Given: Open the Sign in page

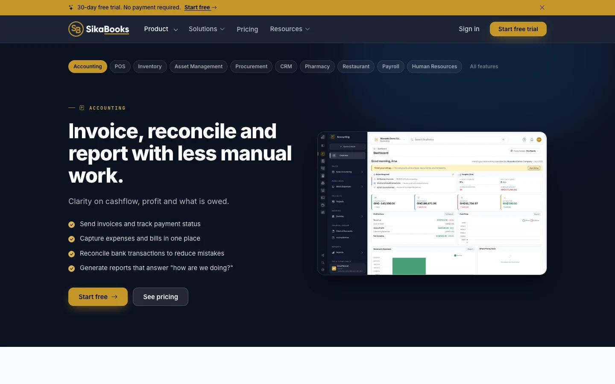Looking at the screenshot, I should click(x=469, y=29).
